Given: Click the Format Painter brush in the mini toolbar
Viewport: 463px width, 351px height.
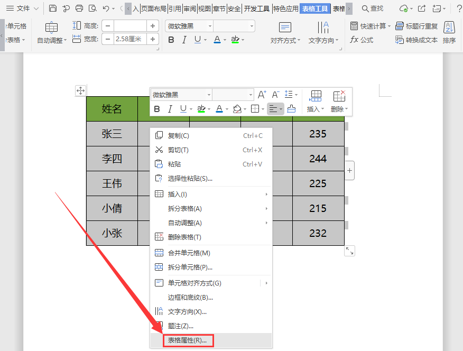Looking at the screenshot, I should [x=291, y=109].
